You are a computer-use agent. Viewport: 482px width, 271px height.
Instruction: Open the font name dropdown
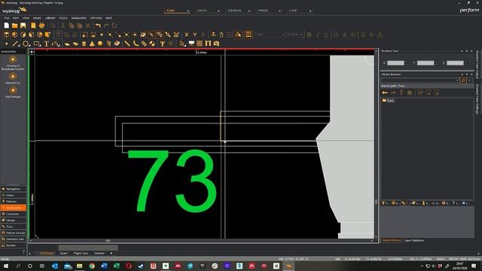click(x=283, y=35)
